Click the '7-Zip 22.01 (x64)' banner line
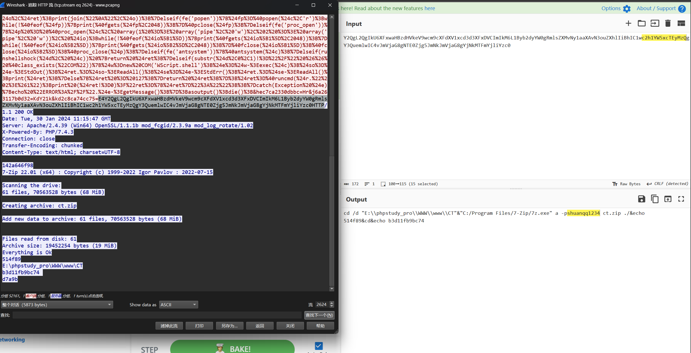 [108, 172]
